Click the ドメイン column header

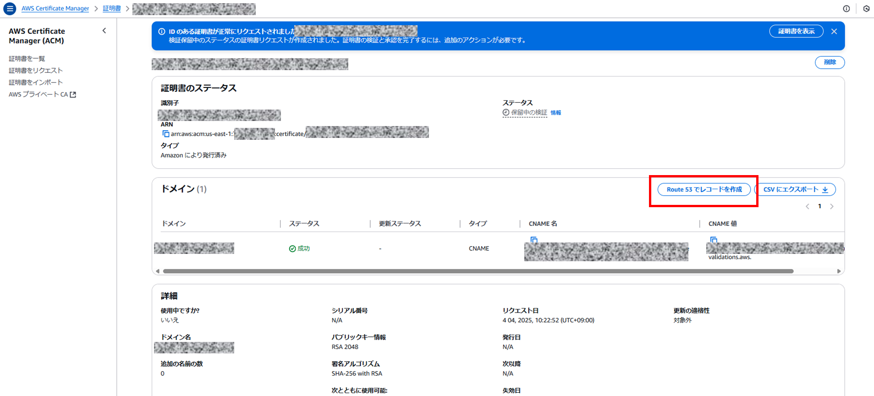174,224
